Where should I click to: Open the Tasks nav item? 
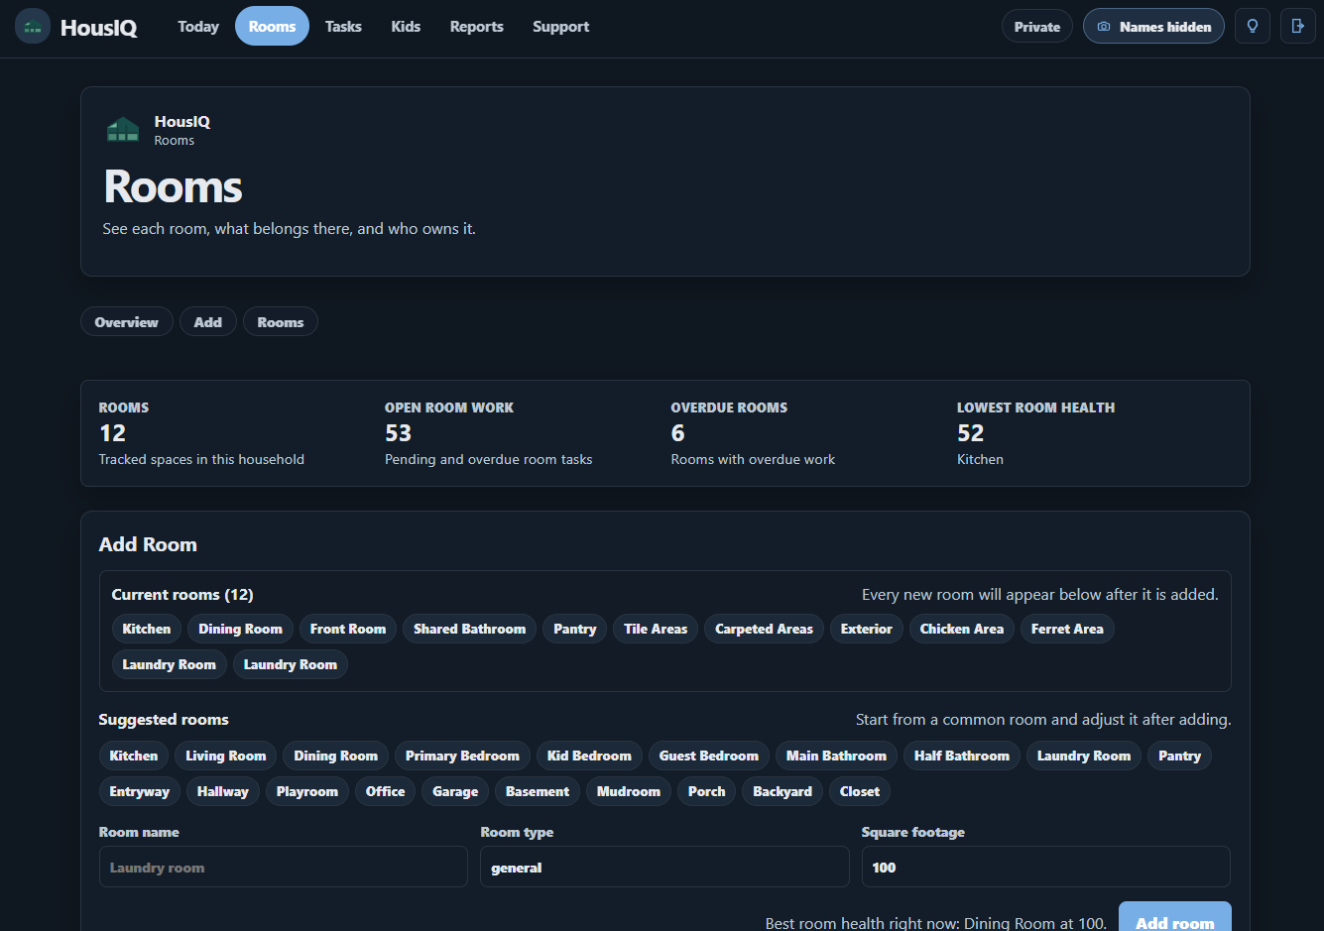click(343, 27)
